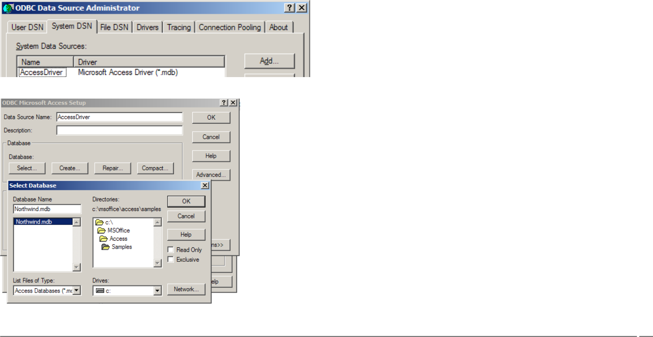
Task: Select the Access folder icon in Directories
Action: 104,238
